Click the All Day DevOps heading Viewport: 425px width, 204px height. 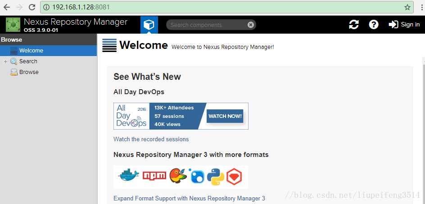139,92
